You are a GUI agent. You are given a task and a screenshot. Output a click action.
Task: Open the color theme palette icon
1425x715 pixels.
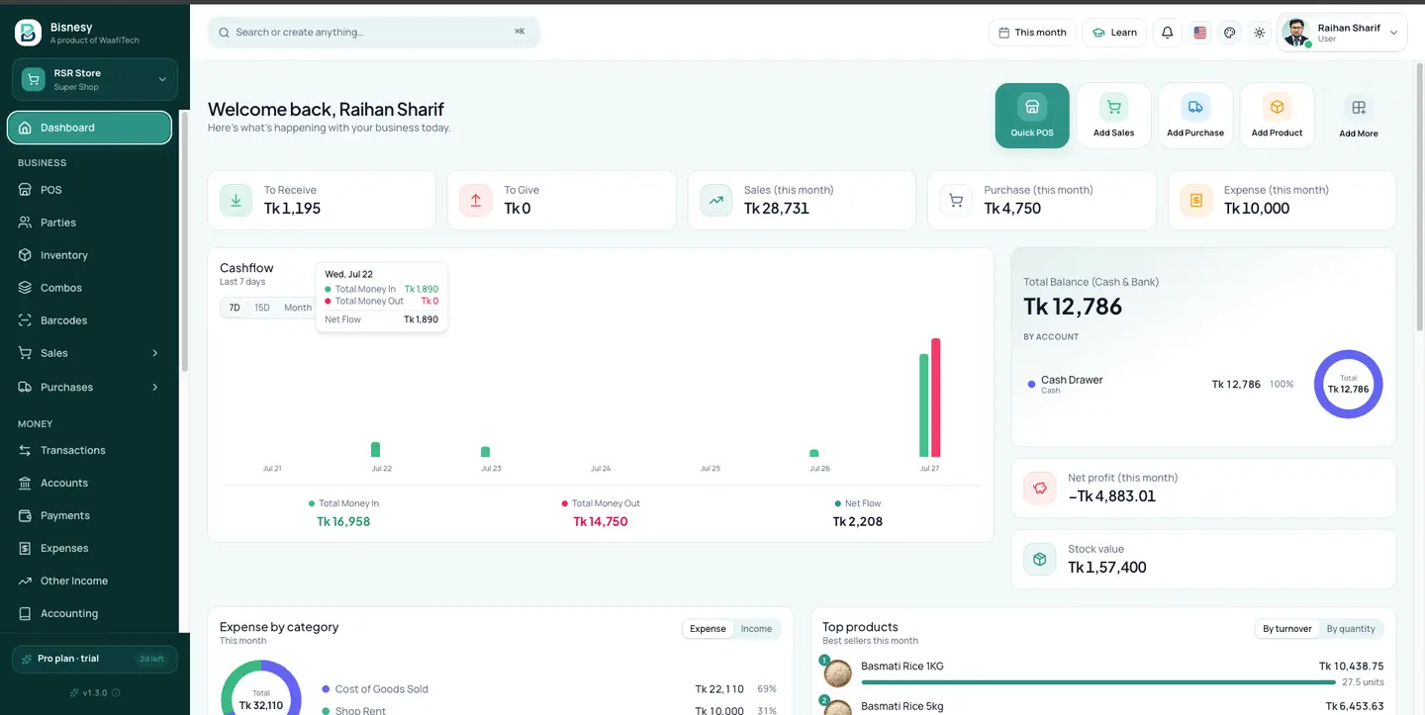[1230, 33]
